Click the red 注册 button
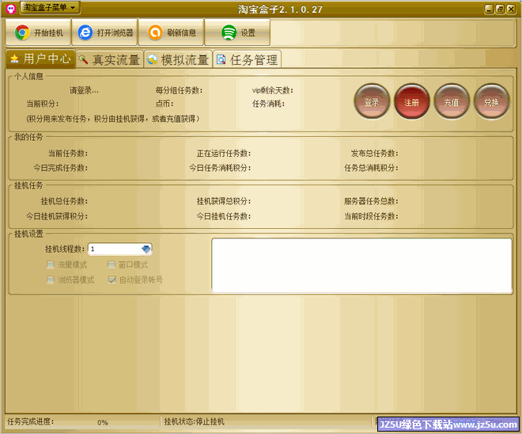Screen dimensions: 522x434 tap(411, 101)
